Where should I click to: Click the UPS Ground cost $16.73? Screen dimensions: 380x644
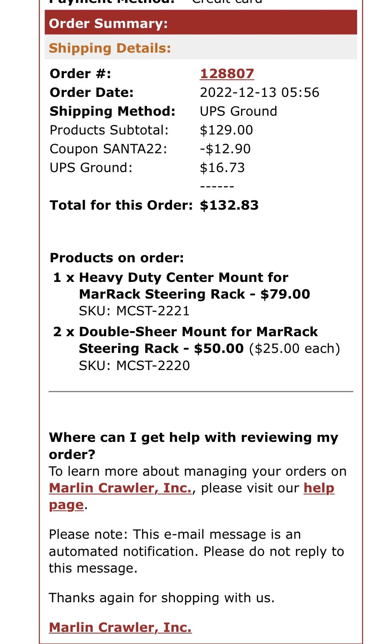[x=222, y=167]
